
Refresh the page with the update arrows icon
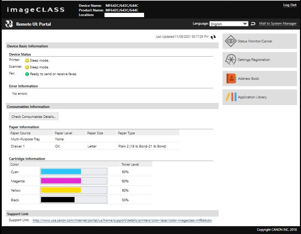tap(213, 37)
